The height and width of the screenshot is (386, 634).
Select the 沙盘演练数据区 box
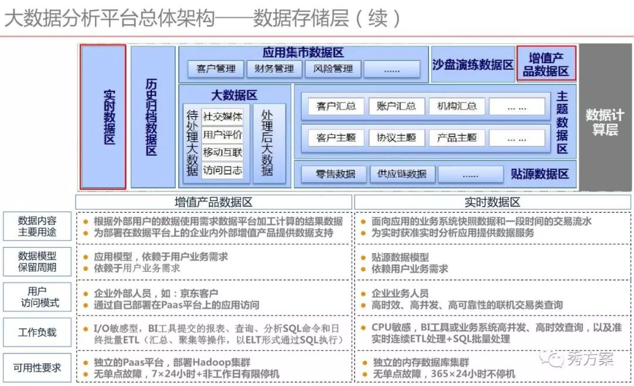tap(473, 64)
